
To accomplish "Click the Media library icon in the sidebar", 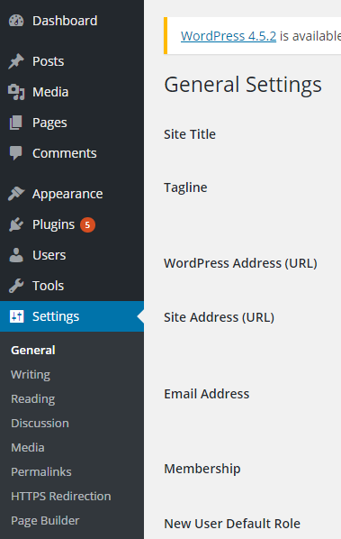I will (16, 92).
